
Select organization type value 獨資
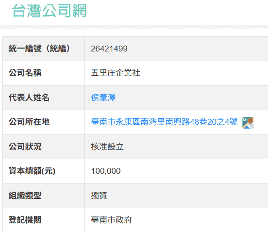(x=99, y=196)
